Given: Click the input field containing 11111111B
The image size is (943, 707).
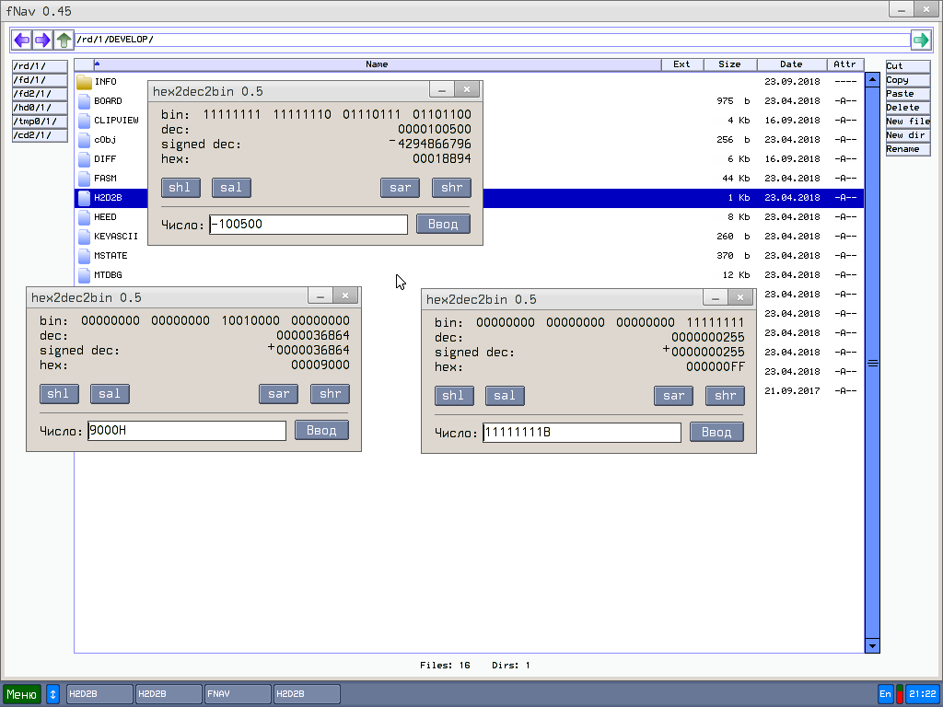Looking at the screenshot, I should (581, 433).
